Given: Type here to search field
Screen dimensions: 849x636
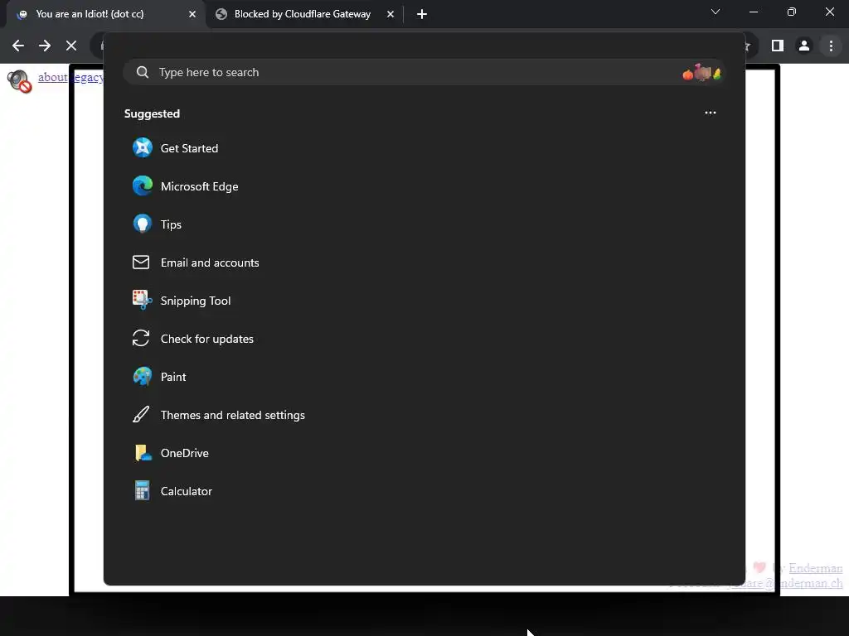Looking at the screenshot, I should 424,72.
